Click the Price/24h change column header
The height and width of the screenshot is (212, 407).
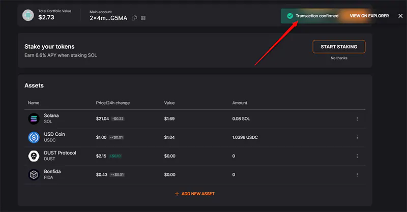tap(112, 103)
